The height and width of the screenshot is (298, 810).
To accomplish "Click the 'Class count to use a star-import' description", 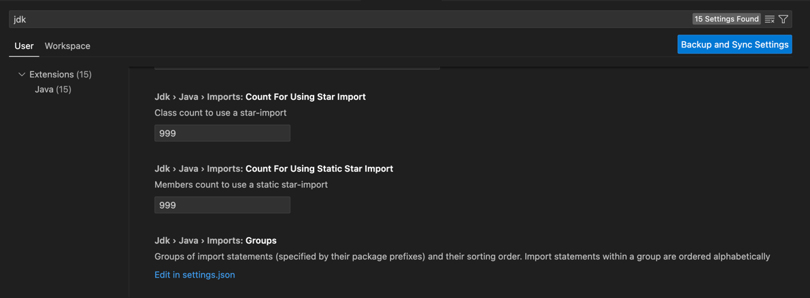I will tap(220, 113).
